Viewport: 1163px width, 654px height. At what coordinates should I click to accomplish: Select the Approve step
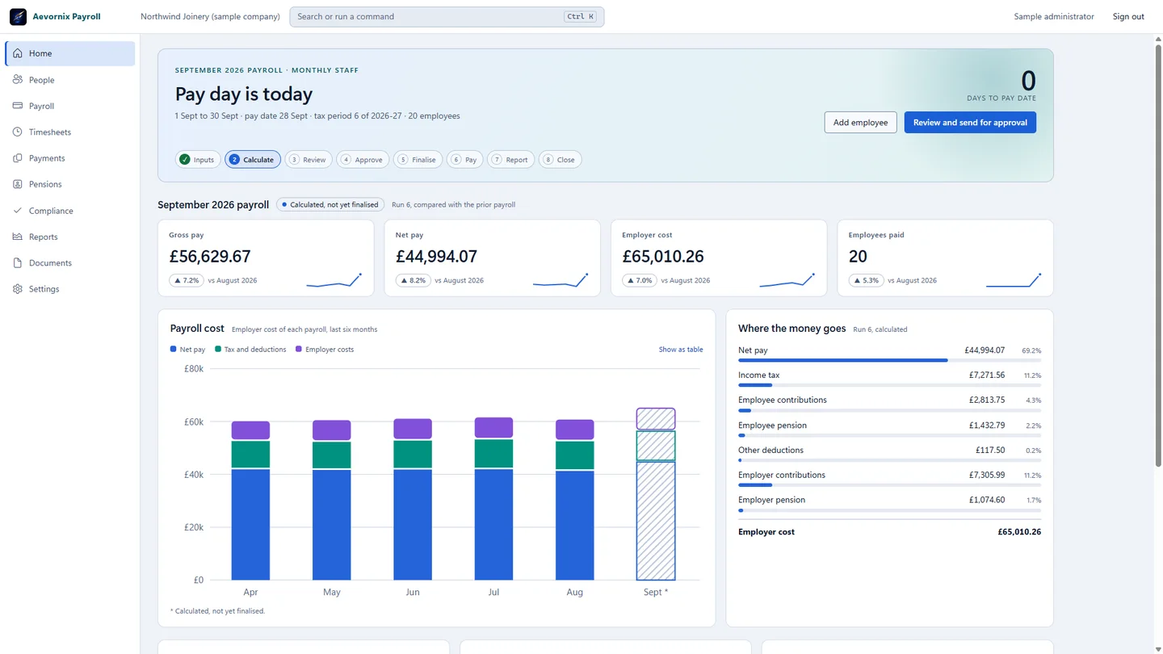click(x=363, y=160)
